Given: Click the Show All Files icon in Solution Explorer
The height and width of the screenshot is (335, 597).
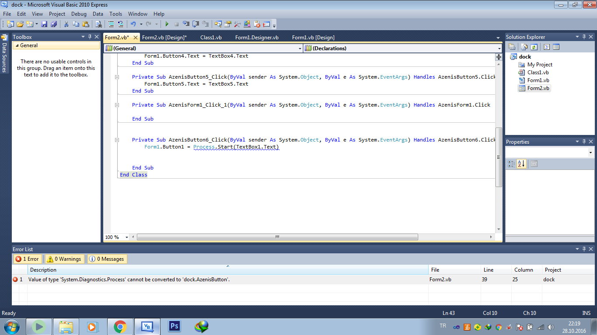Looking at the screenshot, I should (524, 47).
